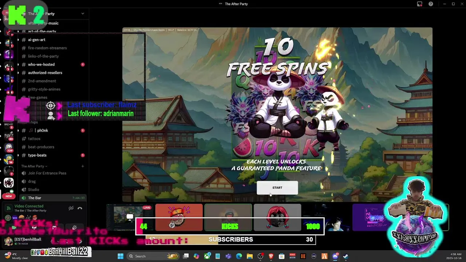Join the Join For Entrance Pass voice channel

(x=47, y=173)
